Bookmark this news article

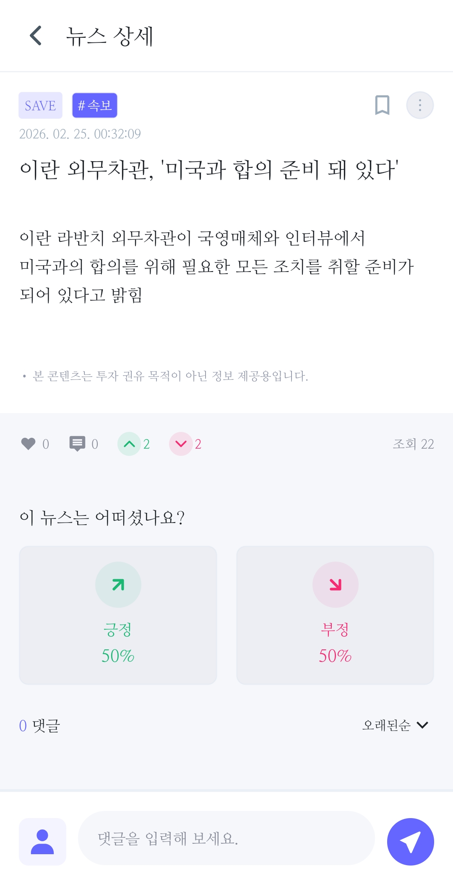pos(382,105)
